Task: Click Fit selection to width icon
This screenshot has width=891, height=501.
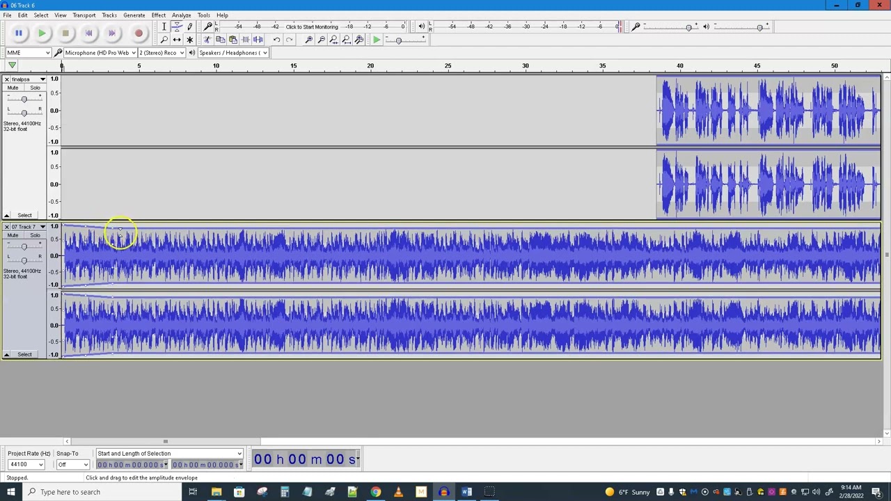Action: 333,40
